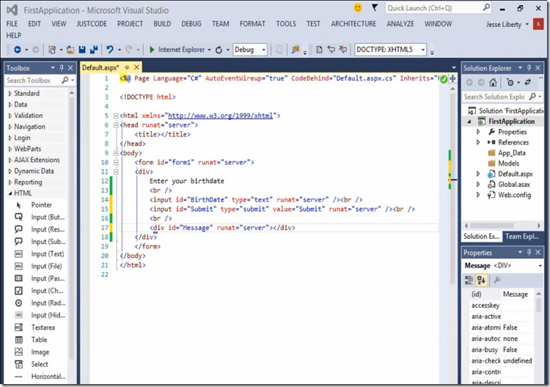Pick the Table control in Toolbox
This screenshot has height=387, width=550.
39,339
